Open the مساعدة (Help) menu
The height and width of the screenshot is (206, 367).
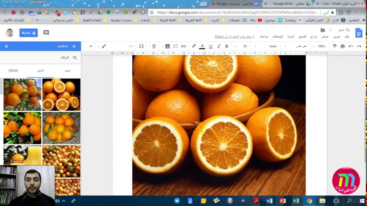[264, 37]
